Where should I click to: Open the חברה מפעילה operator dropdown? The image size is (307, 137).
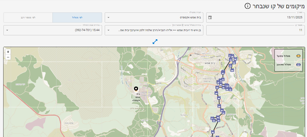click(154, 18)
